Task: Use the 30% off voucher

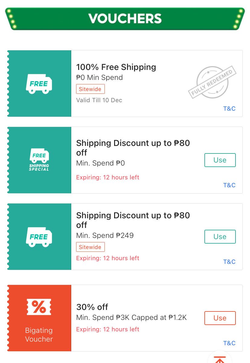Action: [220, 318]
